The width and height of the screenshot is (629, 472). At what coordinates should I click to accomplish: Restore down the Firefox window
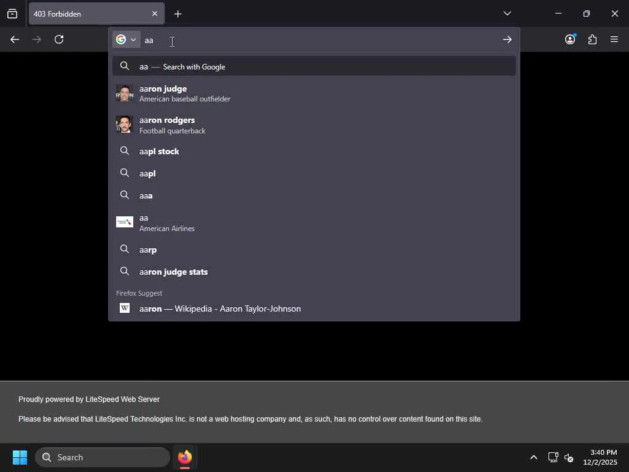586,14
